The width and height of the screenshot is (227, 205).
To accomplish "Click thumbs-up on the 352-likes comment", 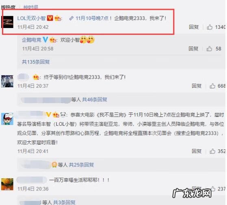I will point(212,151).
